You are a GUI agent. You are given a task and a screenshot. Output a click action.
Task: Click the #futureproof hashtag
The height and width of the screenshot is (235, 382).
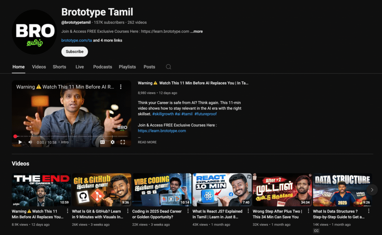[x=206, y=114]
